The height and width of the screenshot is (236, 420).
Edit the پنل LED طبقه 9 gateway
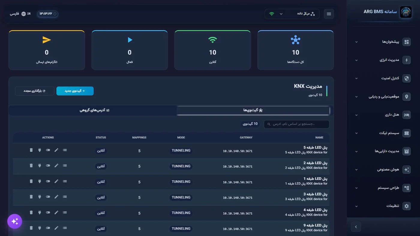point(56,228)
